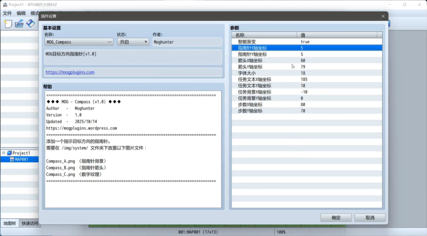Select MAP001 in the map tree
427x236 pixels.
pyautogui.click(x=19, y=159)
